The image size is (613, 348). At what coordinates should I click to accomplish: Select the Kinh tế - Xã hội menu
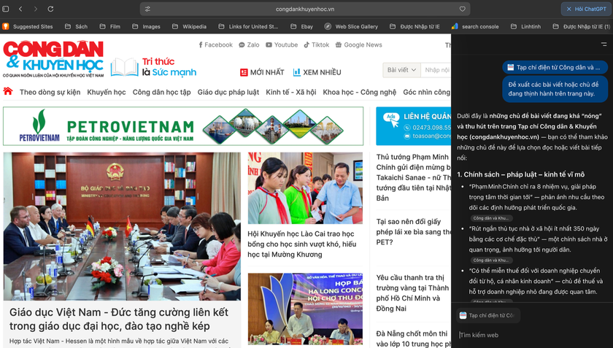pos(290,93)
